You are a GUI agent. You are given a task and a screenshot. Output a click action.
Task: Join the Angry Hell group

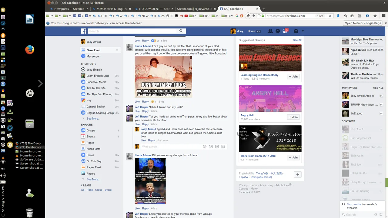pyautogui.click(x=293, y=117)
